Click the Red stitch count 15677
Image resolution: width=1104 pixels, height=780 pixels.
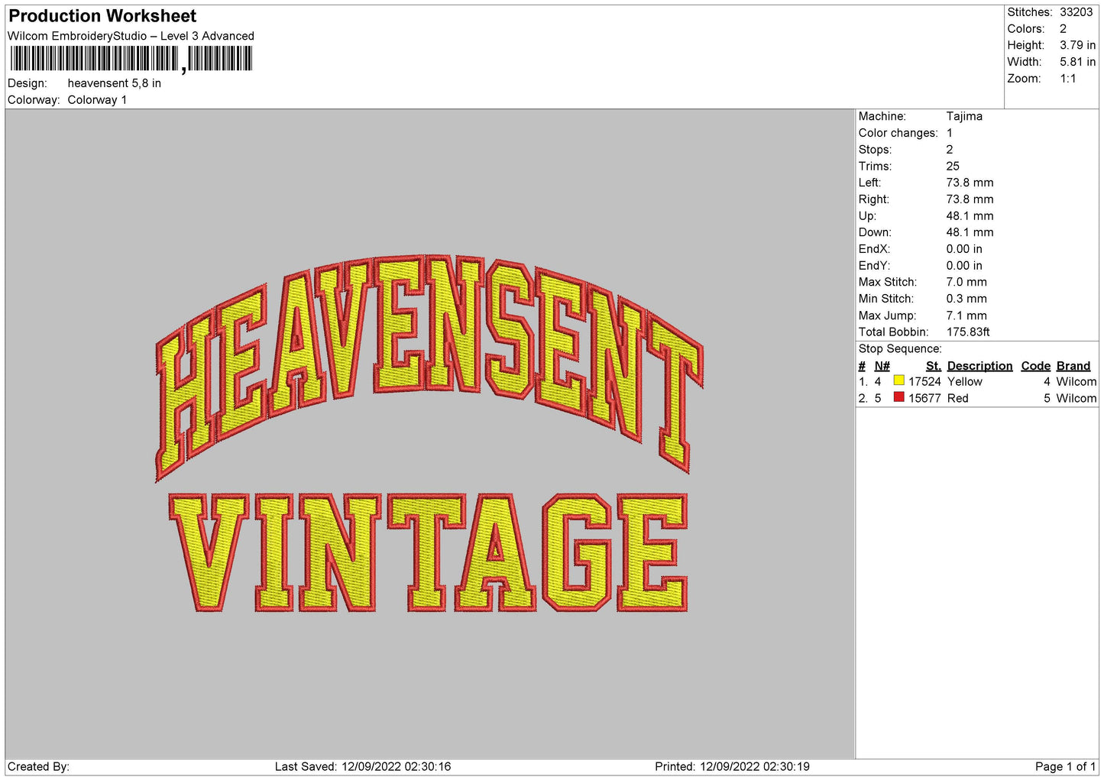pyautogui.click(x=924, y=399)
